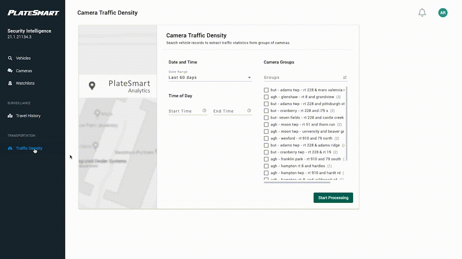Open Traffic Density in the sidebar

point(29,148)
